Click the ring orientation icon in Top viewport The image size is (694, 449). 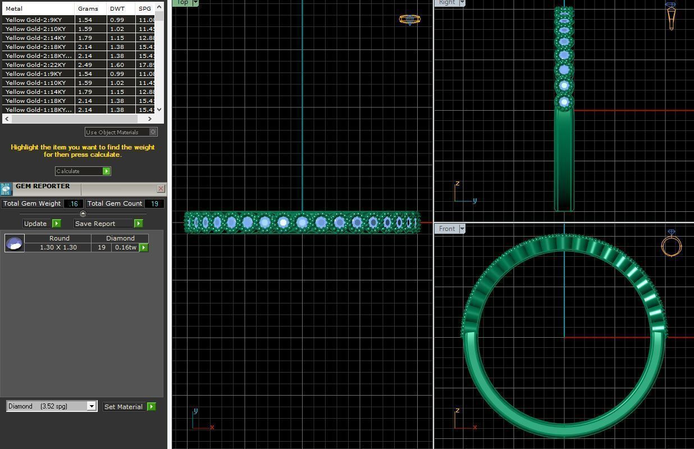pos(409,19)
